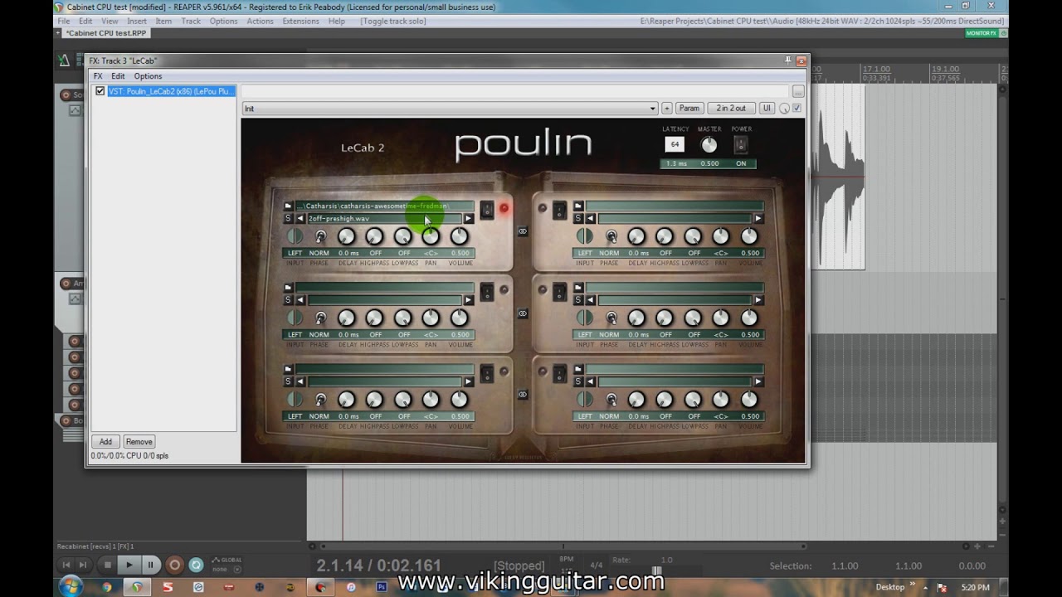
Task: Click the LeCab Master knob
Action: point(709,145)
